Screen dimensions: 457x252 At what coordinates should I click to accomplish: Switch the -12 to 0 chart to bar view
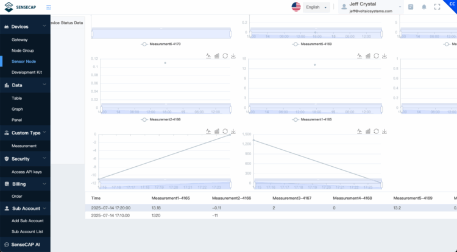tap(216, 131)
